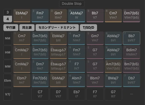Play the D7 VII7 secondary dominant
The width and height of the screenshot is (145, 105).
pyautogui.click(x=58, y=94)
